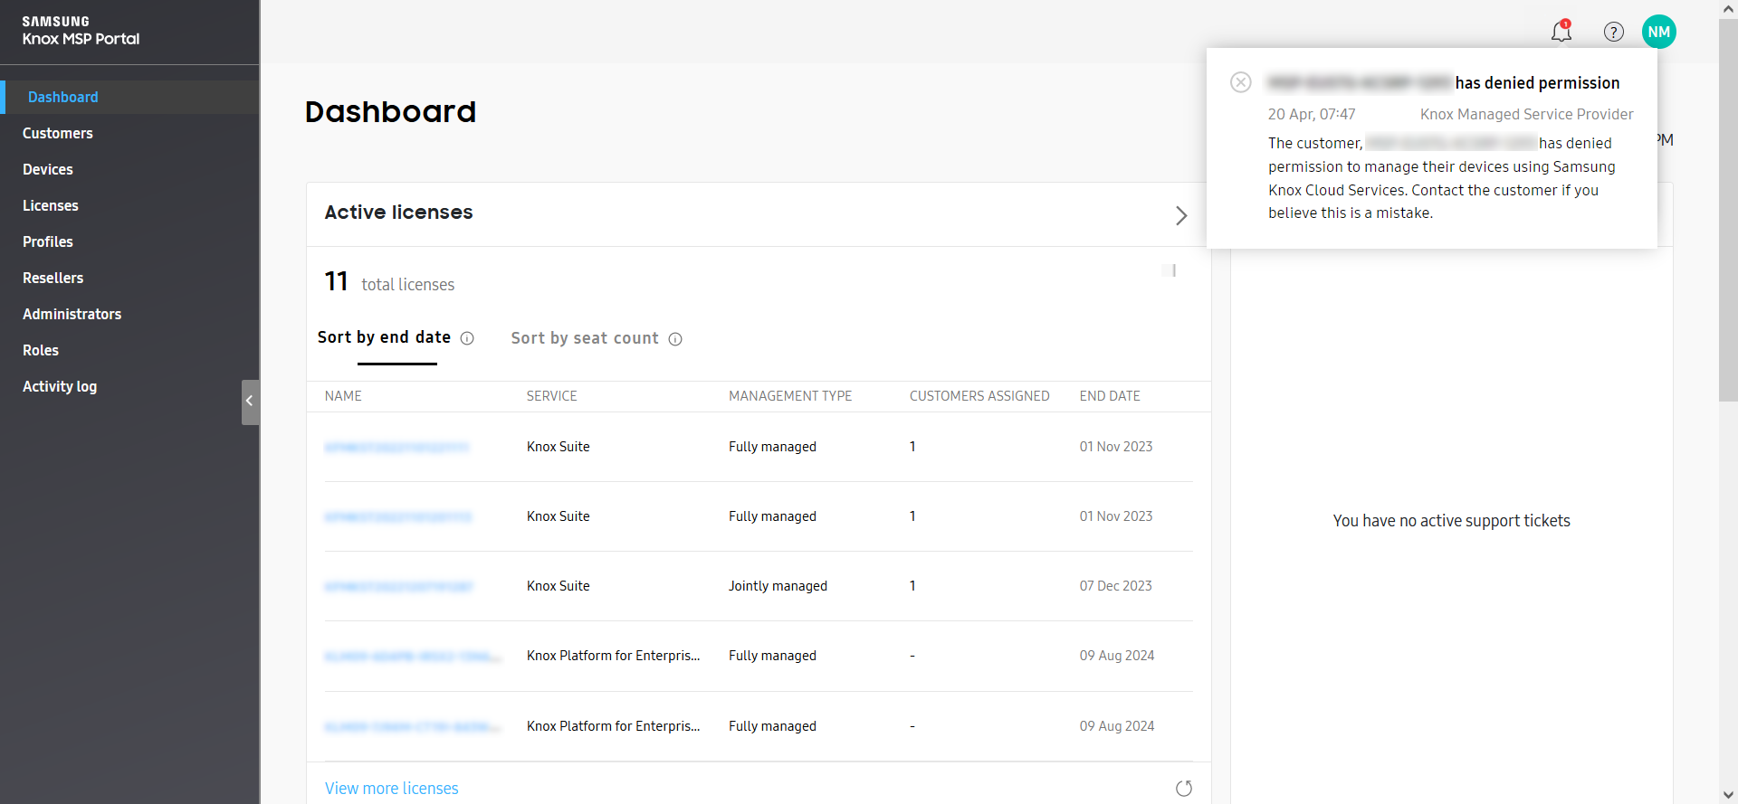This screenshot has width=1738, height=804.
Task: Show info for Sort by seat count
Action: point(675,339)
